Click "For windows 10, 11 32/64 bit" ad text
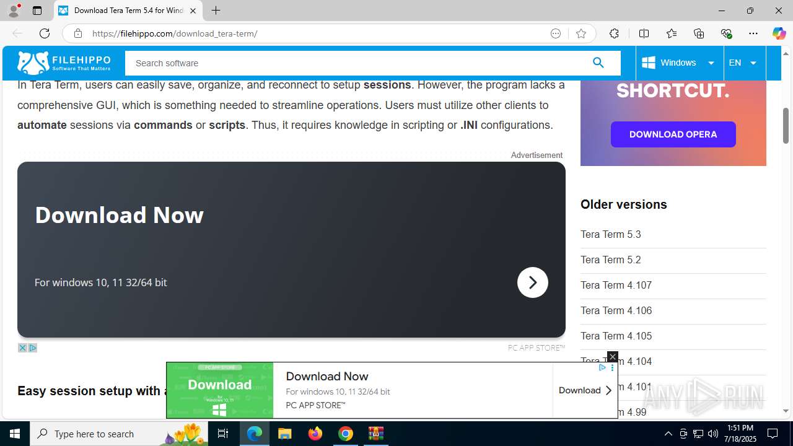The image size is (793, 446). pos(101,282)
